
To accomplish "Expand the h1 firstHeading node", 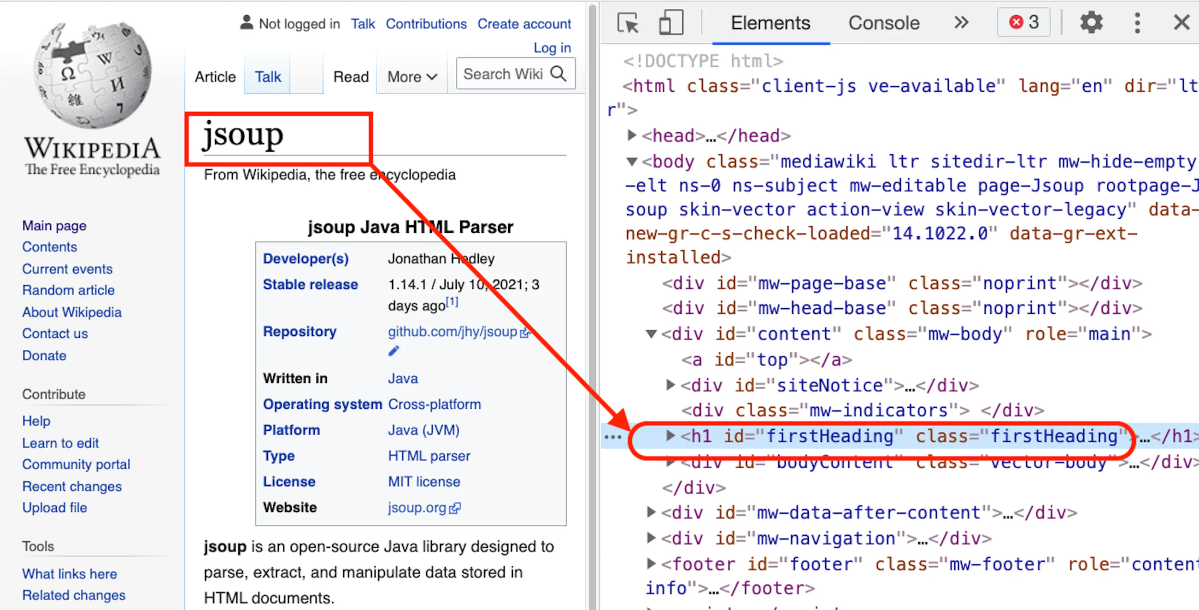I will click(x=670, y=436).
